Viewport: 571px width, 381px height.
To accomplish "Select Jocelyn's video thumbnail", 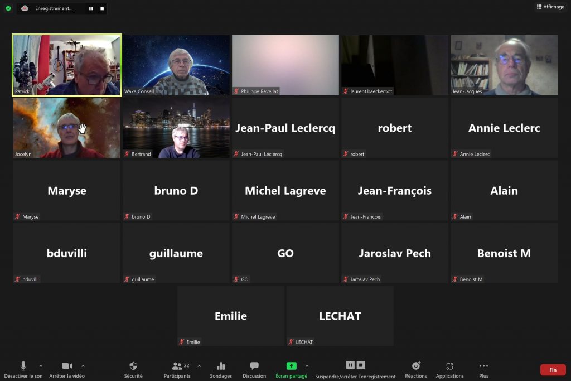I will tap(67, 128).
